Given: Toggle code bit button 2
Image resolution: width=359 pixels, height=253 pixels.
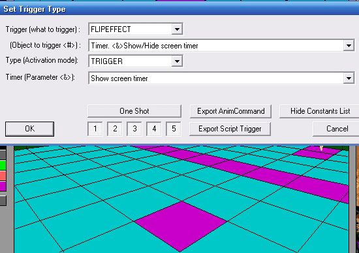Looking at the screenshot, I should point(115,129).
